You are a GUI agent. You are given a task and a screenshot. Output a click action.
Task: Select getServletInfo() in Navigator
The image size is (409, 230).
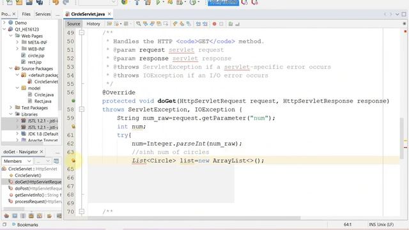pyautogui.click(x=38, y=195)
